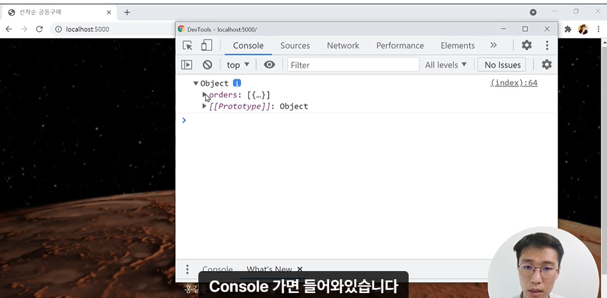Click the tab search dropdown circle icon
This screenshot has height=298, width=607.
tap(533, 13)
